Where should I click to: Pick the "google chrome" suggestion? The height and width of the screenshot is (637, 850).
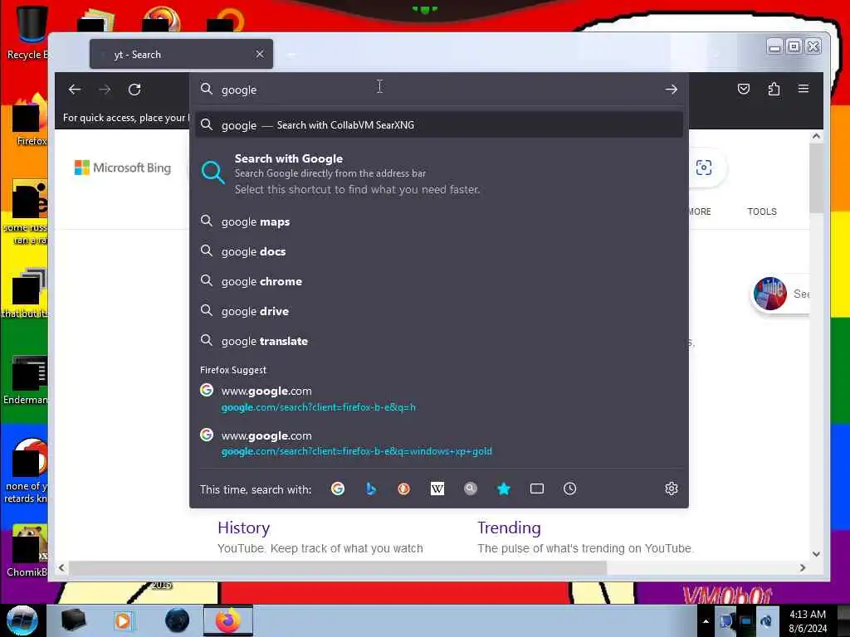click(x=439, y=281)
